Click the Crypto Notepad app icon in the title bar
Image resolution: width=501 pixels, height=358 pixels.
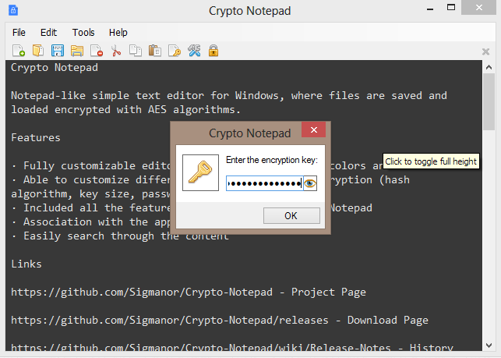tap(13, 10)
